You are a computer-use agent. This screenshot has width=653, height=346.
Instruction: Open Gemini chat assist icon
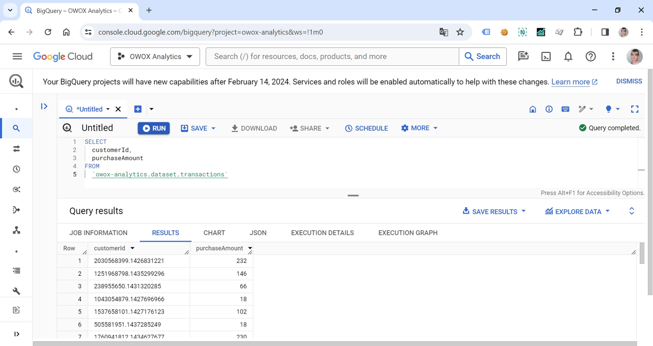point(523,56)
